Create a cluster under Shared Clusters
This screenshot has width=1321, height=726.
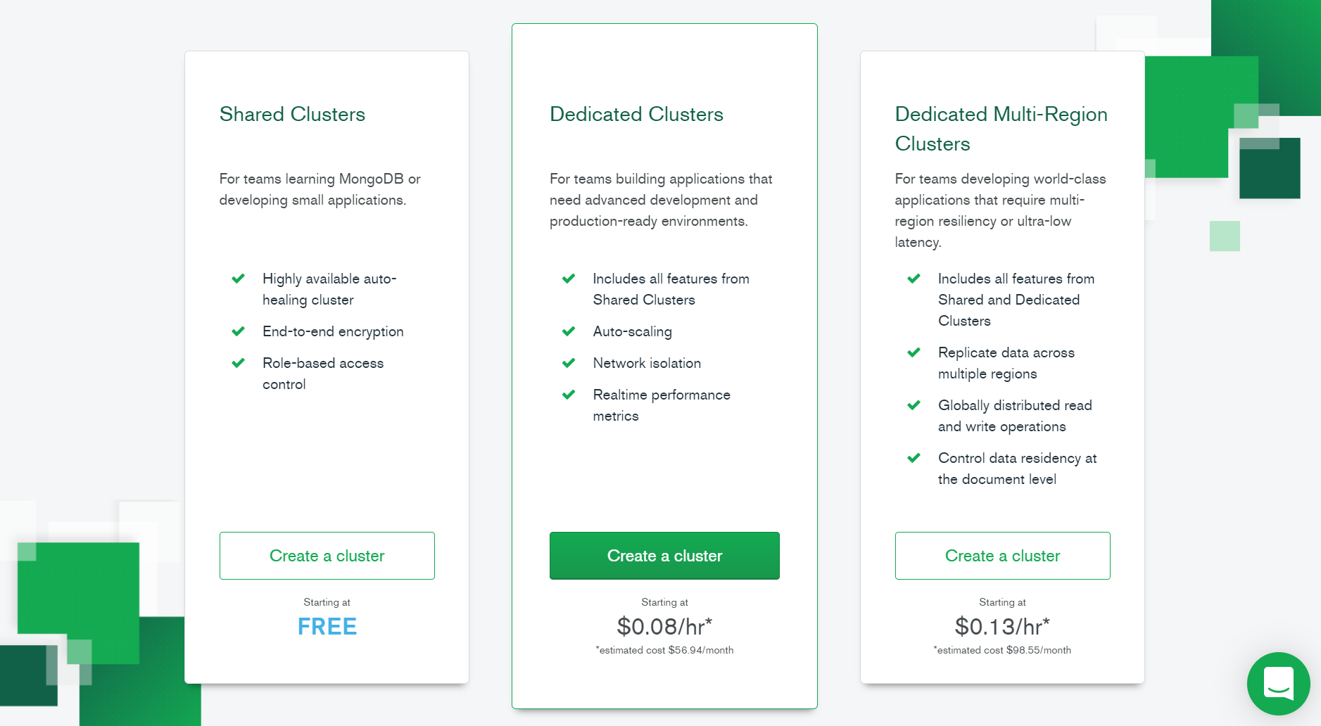(x=327, y=556)
